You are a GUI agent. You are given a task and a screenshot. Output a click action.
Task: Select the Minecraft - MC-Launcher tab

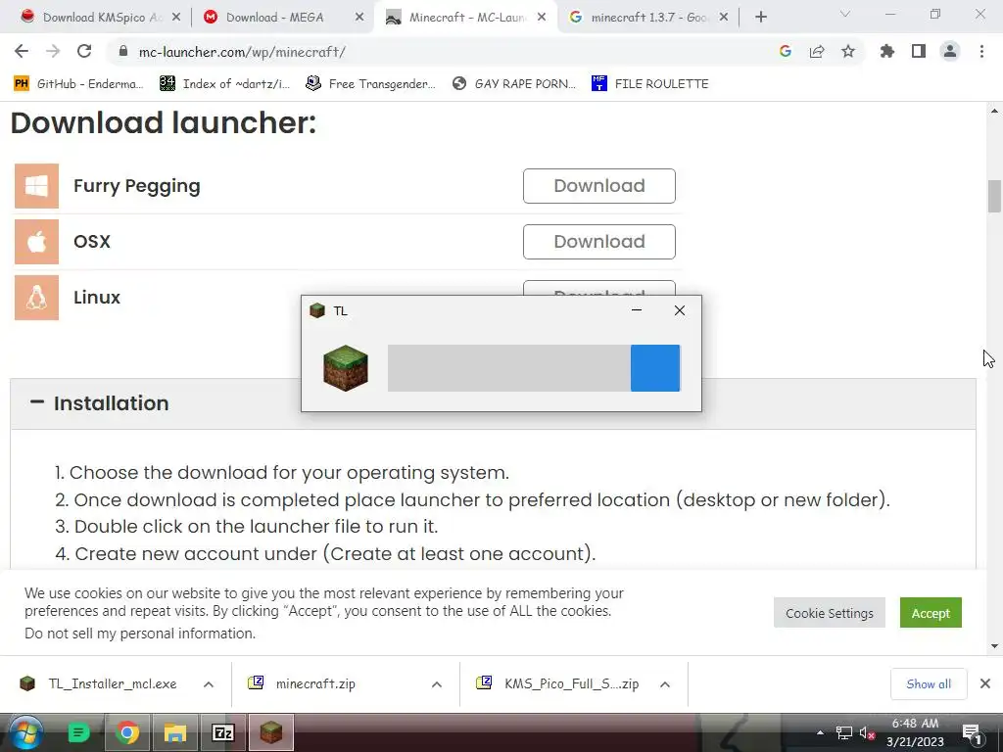click(x=465, y=18)
